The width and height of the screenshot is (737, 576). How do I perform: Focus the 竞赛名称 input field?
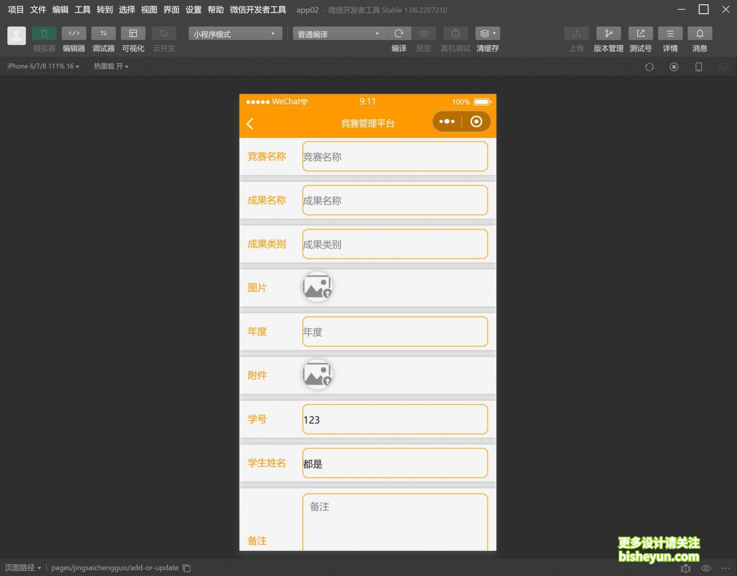(395, 156)
